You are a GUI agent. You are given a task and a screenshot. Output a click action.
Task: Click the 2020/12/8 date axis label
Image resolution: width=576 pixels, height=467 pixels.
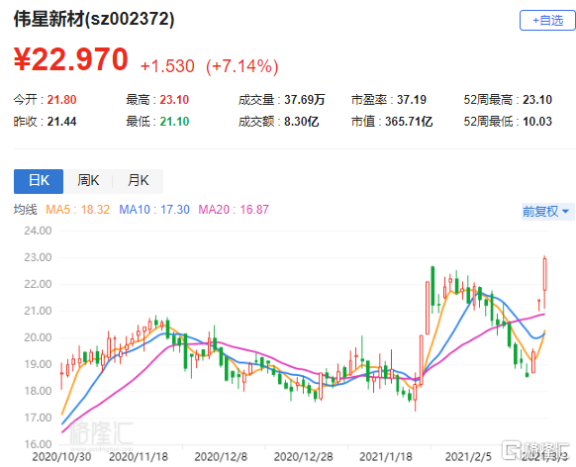pyautogui.click(x=221, y=457)
